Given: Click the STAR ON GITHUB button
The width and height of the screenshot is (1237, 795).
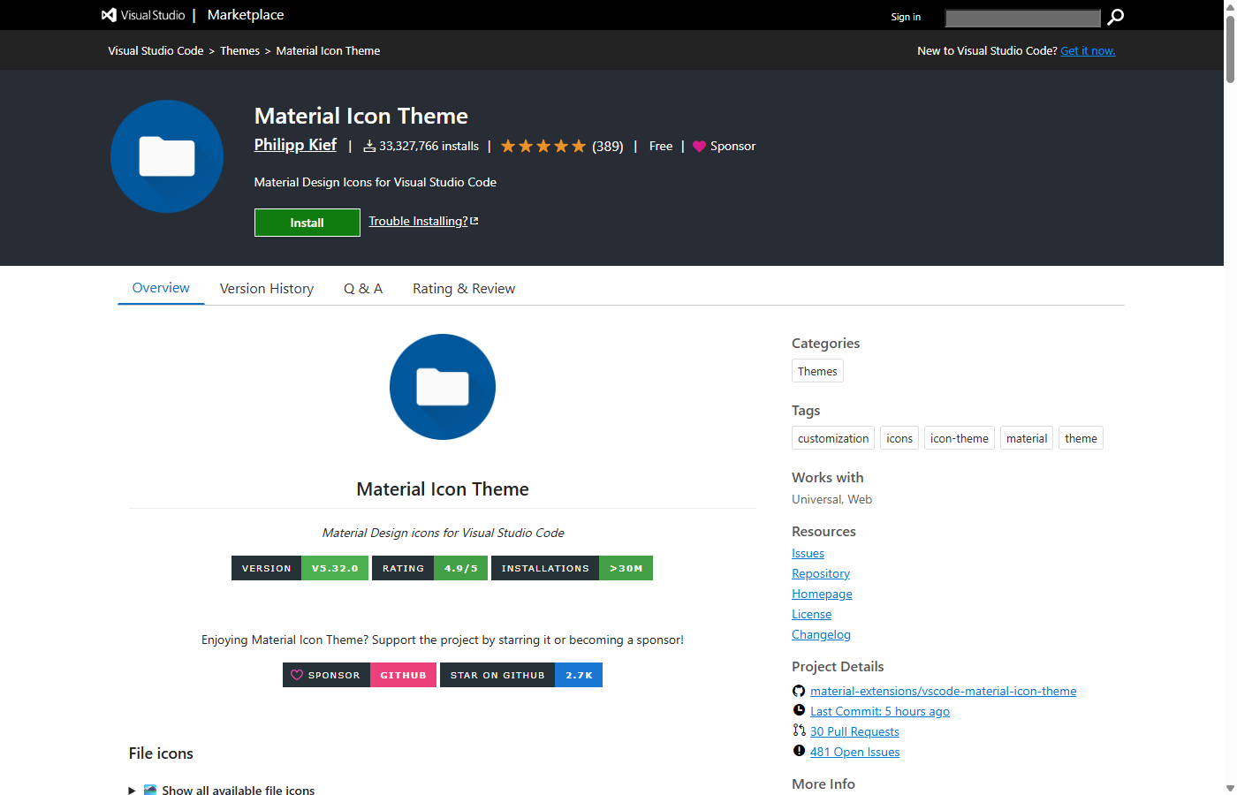Looking at the screenshot, I should (x=497, y=675).
